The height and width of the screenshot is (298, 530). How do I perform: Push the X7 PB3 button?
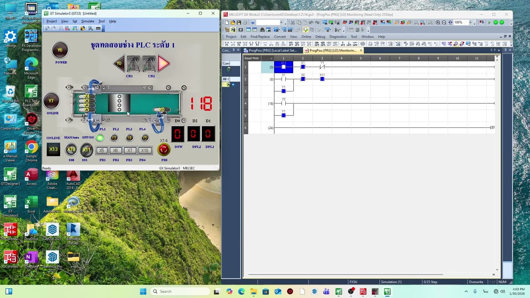[130, 151]
